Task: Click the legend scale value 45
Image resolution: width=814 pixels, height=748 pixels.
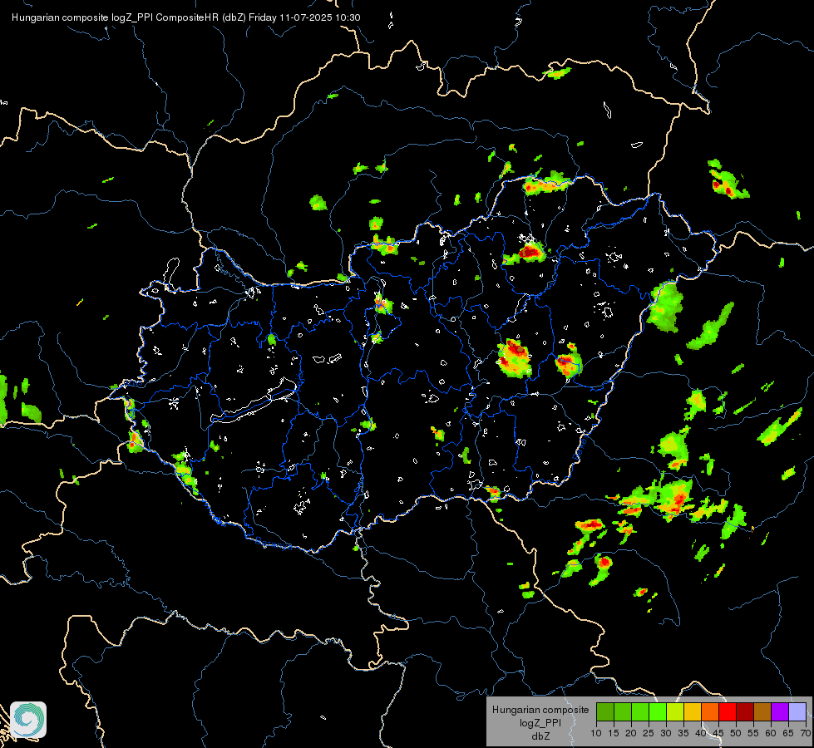Action: click(718, 734)
